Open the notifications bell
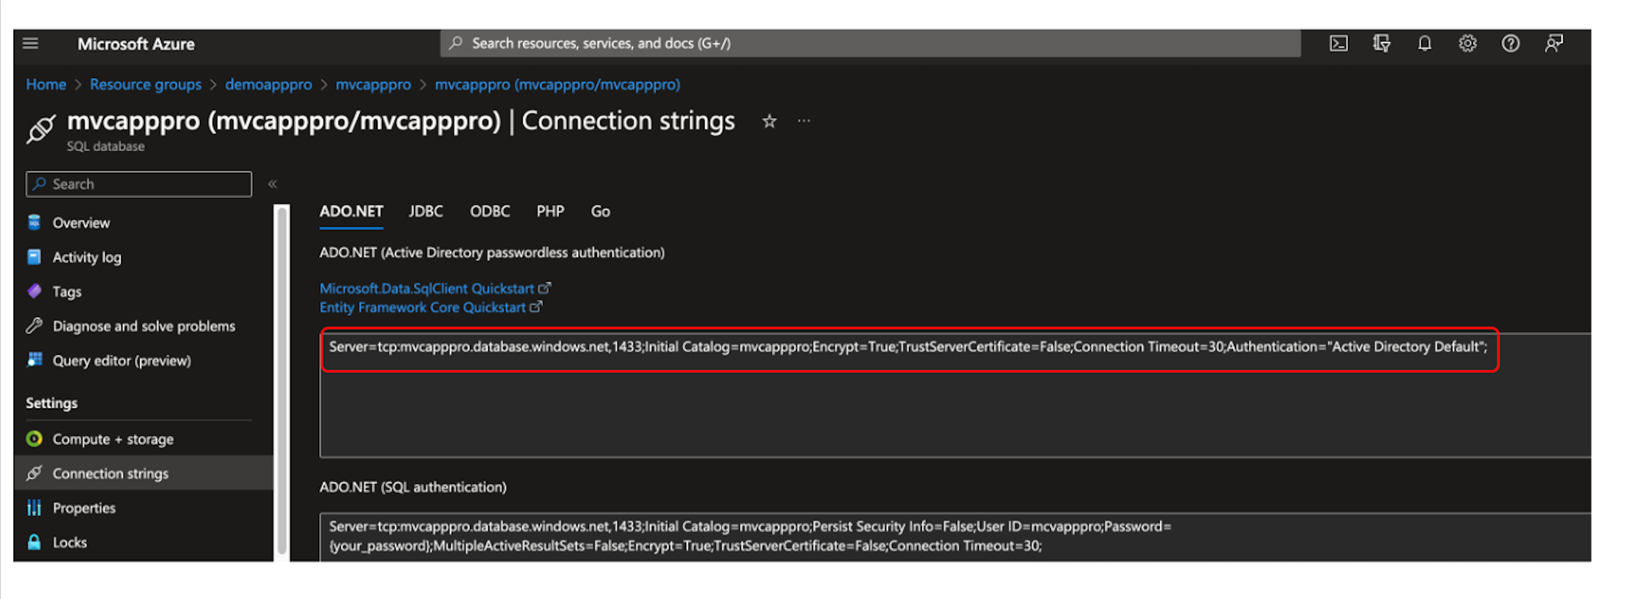The width and height of the screenshot is (1637, 599). (1425, 43)
